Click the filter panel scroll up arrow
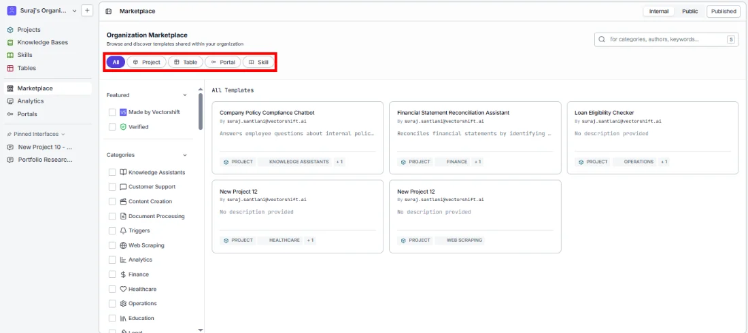The width and height of the screenshot is (748, 333). [201, 88]
